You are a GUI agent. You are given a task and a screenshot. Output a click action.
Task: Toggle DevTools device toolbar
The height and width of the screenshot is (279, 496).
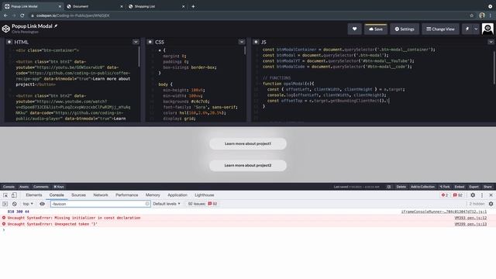coord(14,195)
